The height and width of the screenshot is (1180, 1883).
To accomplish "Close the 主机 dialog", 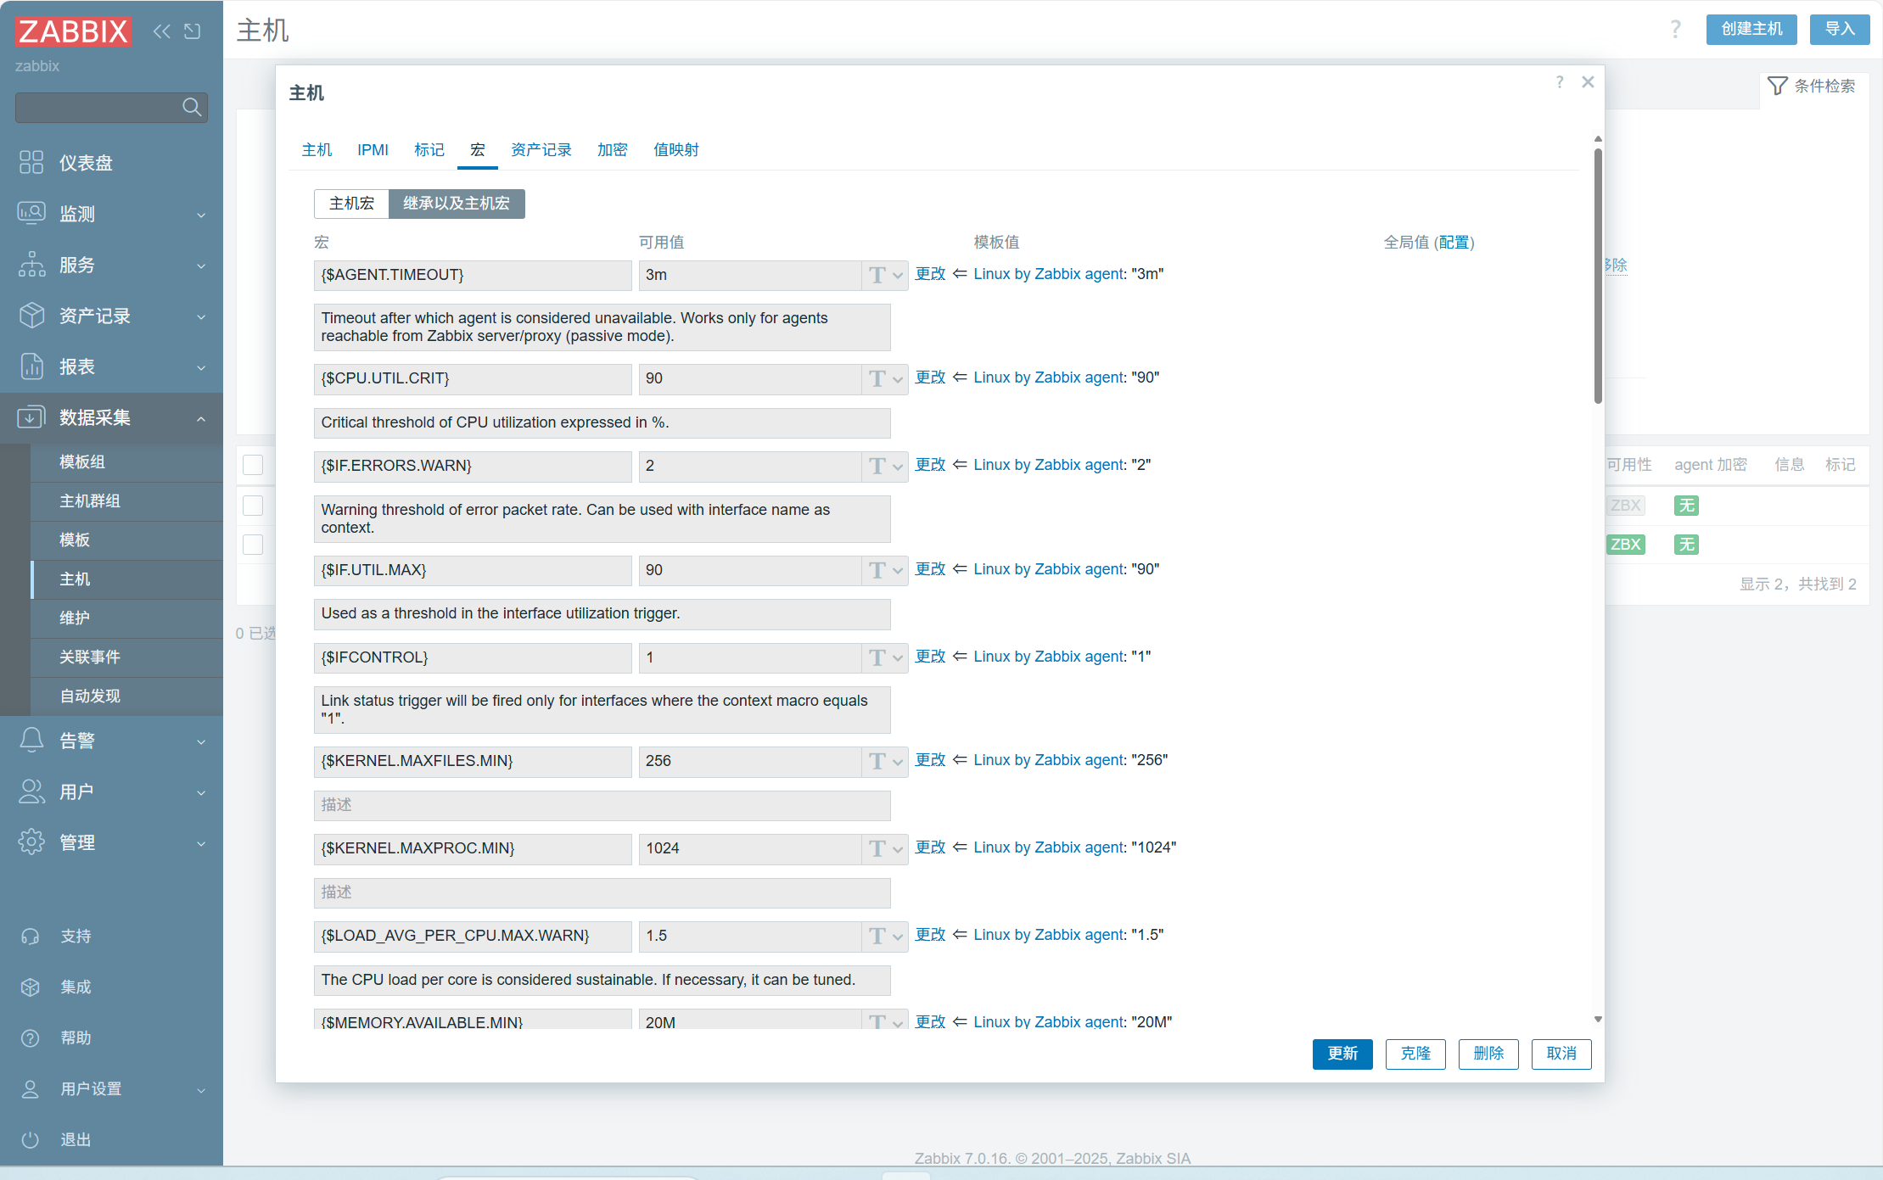I will (x=1588, y=82).
